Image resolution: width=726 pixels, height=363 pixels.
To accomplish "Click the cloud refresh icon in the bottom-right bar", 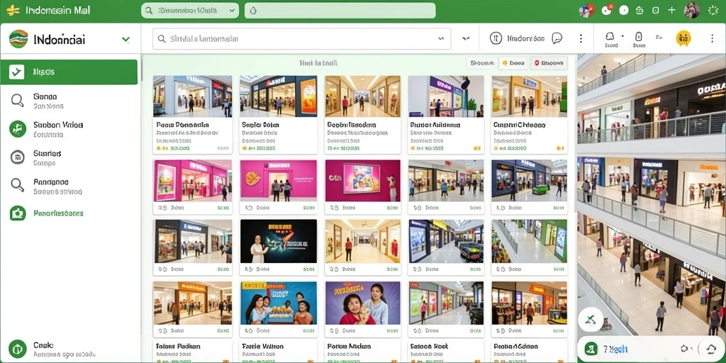I will pyautogui.click(x=710, y=349).
